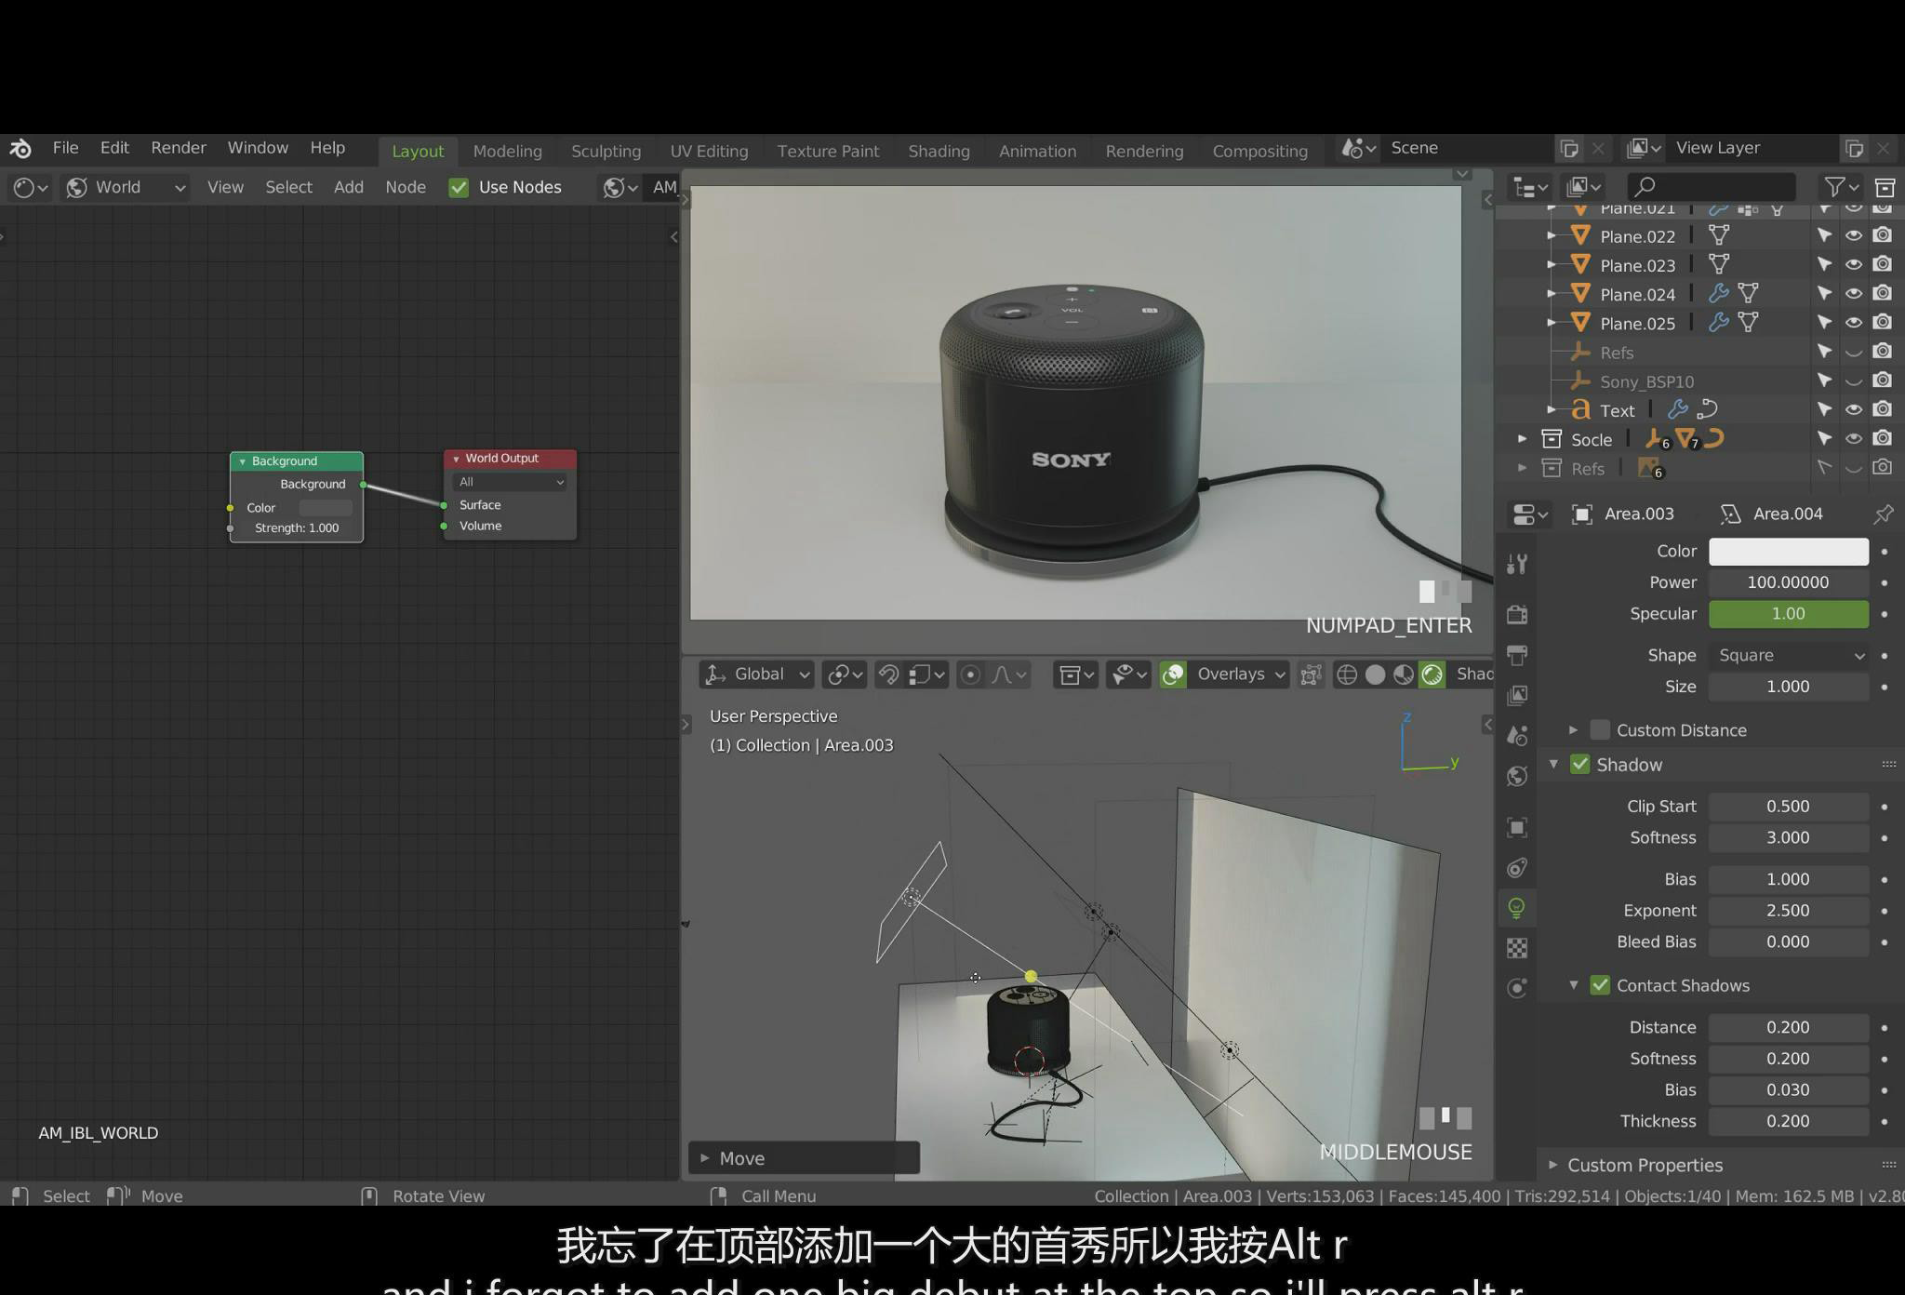The image size is (1905, 1295).
Task: Open the Scene properties tab icon
Action: click(x=1517, y=736)
